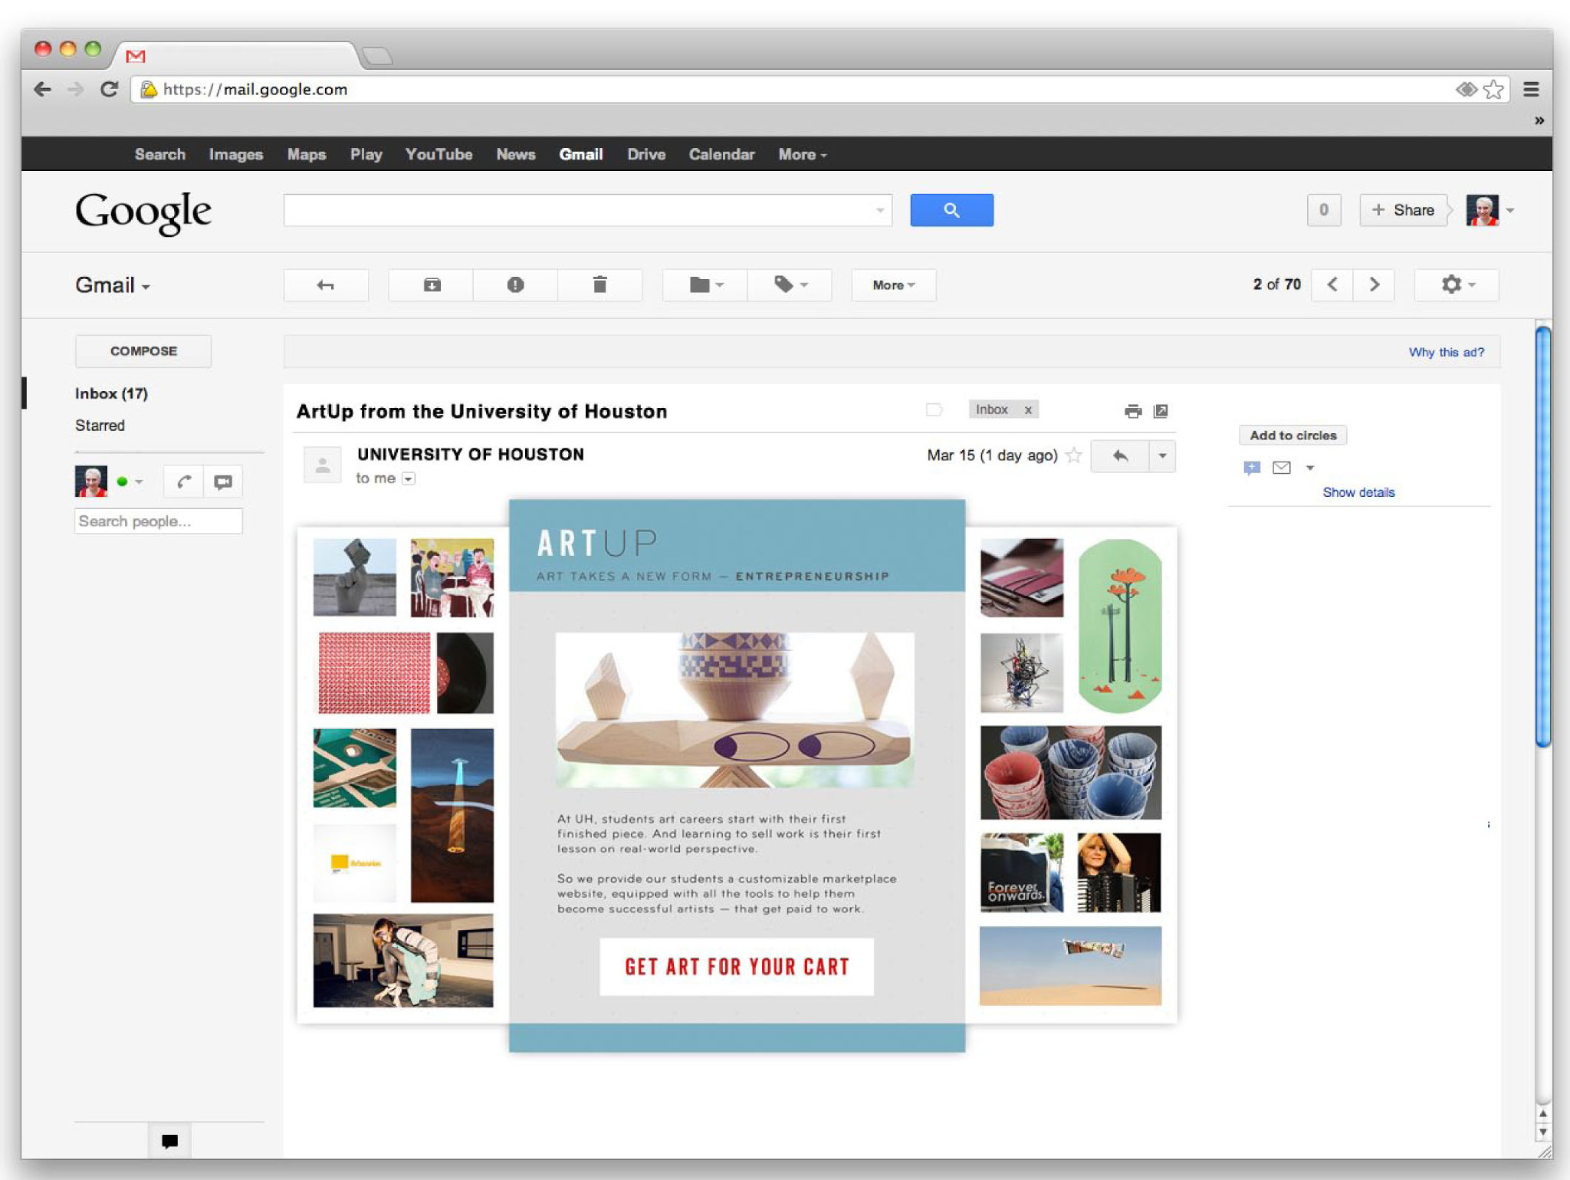
Task: Go back to inbox with the back arrow
Action: coord(326,285)
